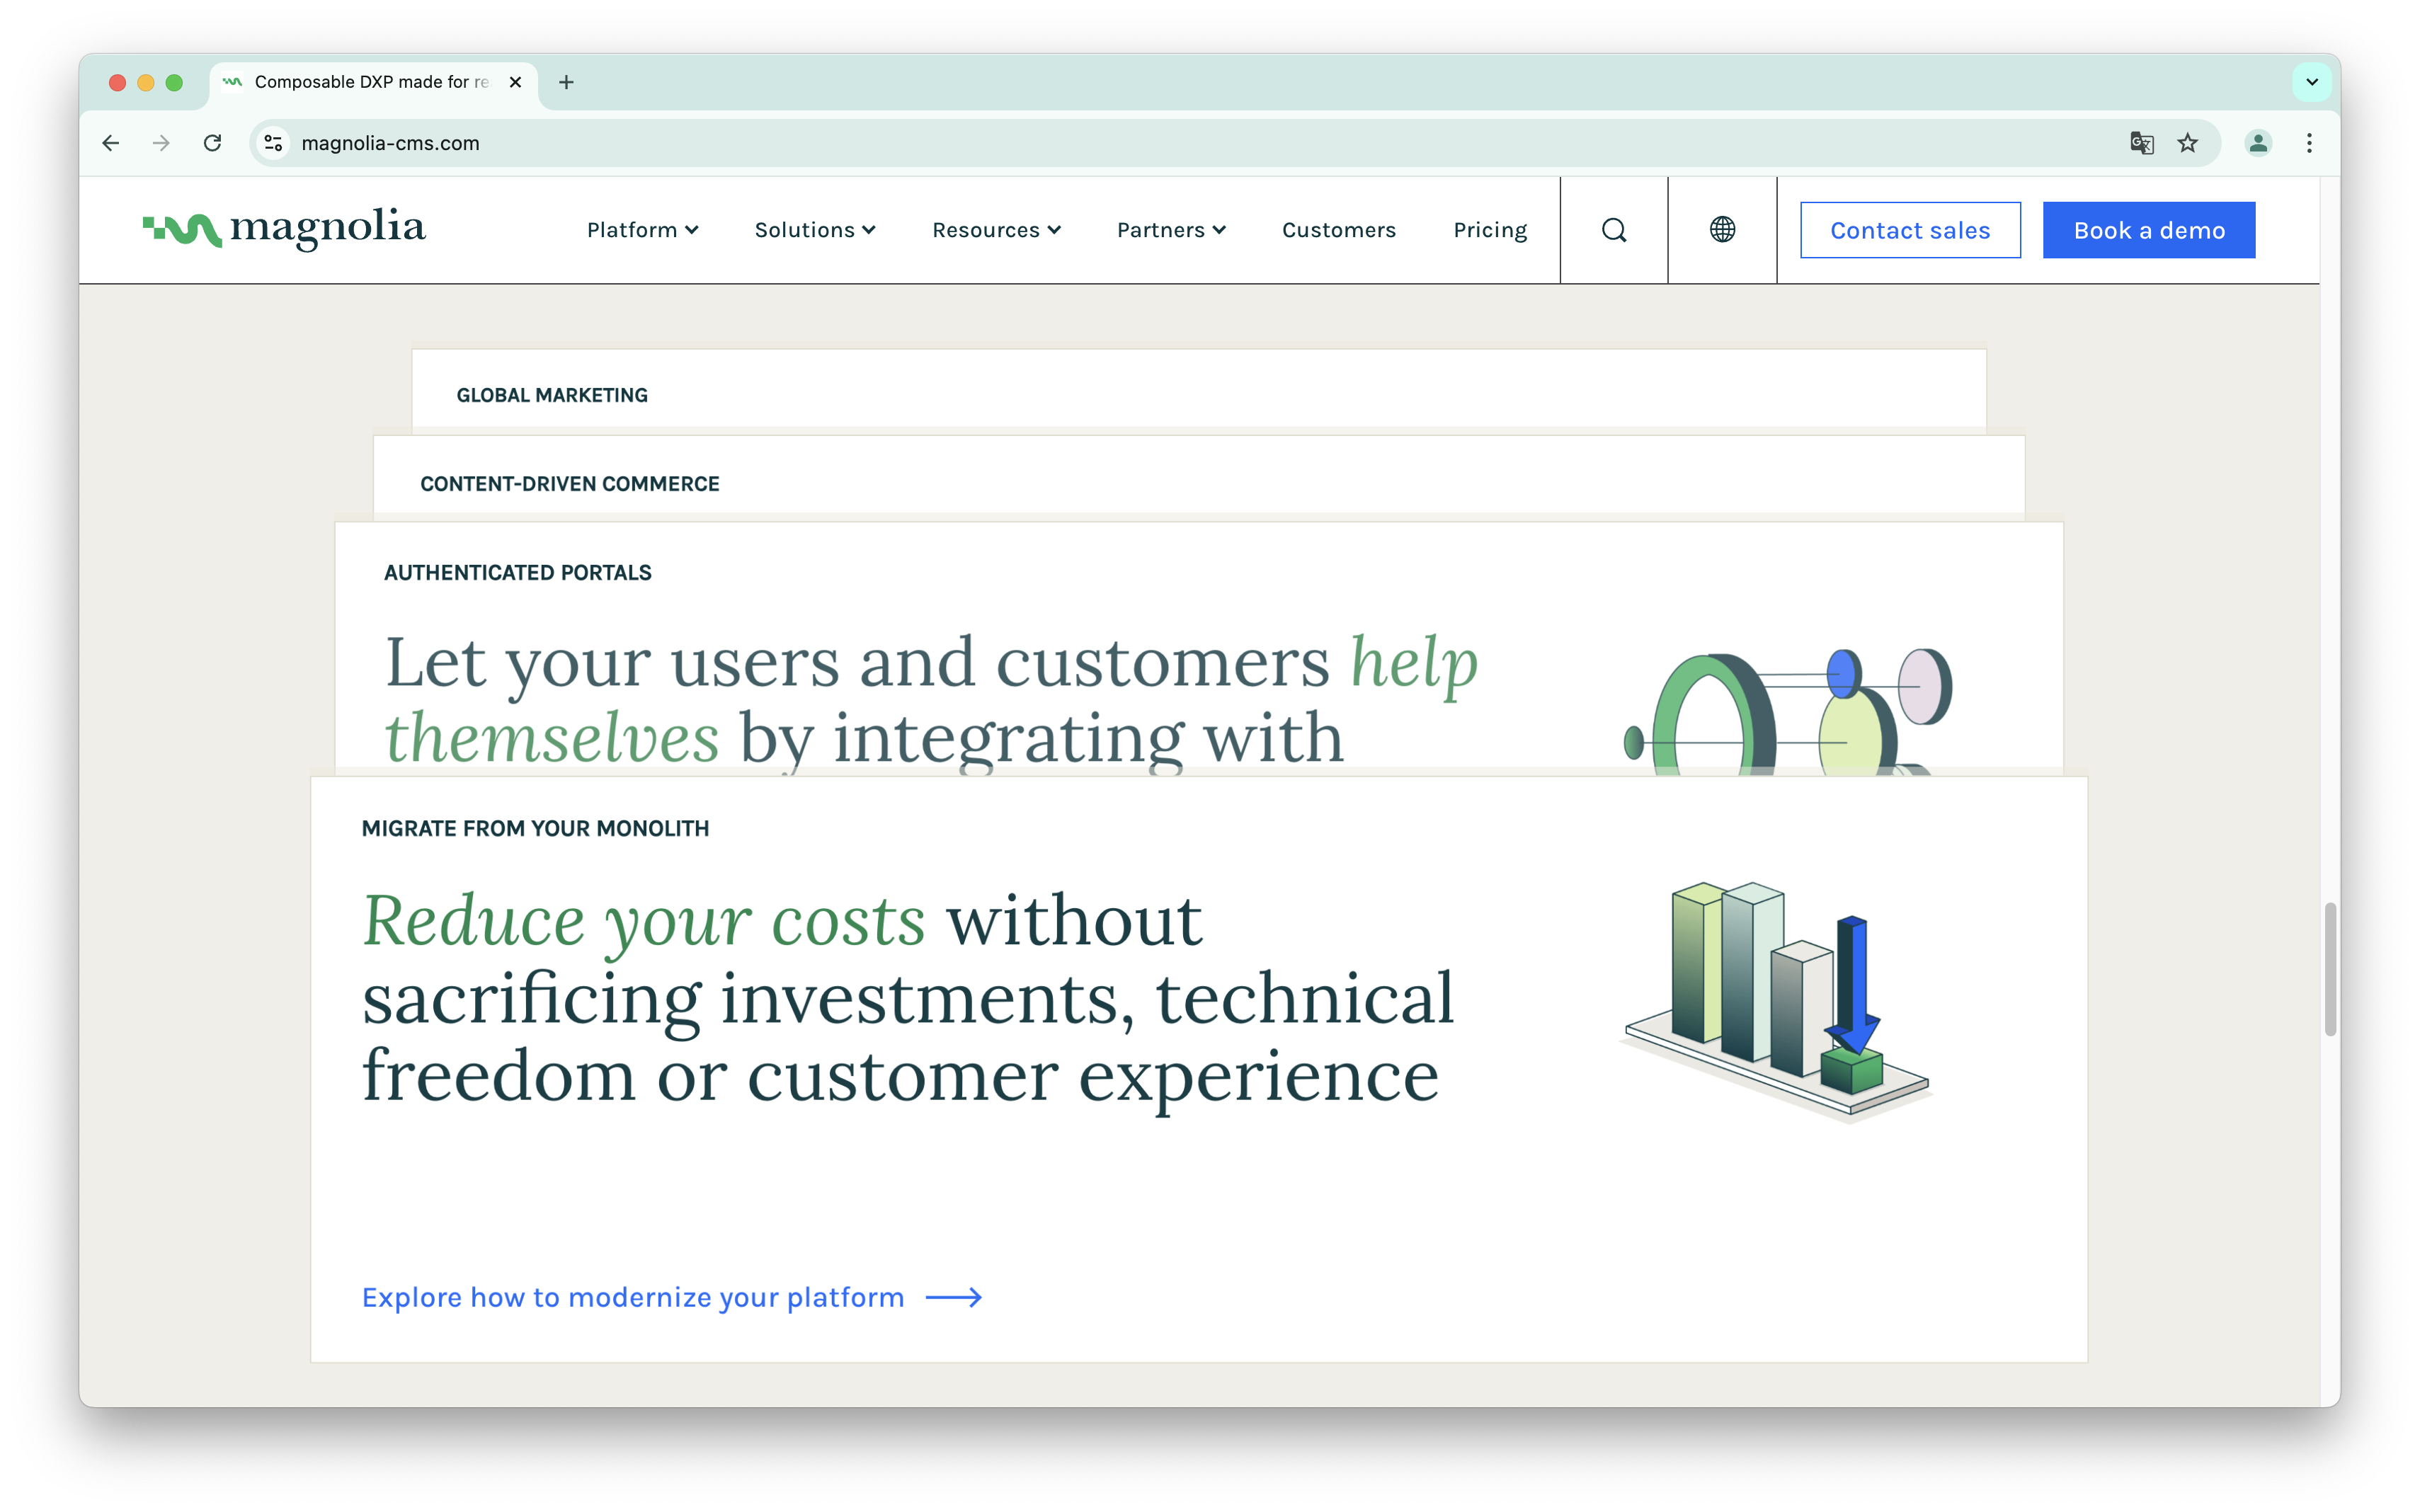The width and height of the screenshot is (2420, 1512).
Task: Open a new browser tab
Action: click(566, 82)
